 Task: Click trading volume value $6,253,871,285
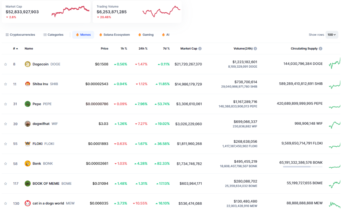111,12
